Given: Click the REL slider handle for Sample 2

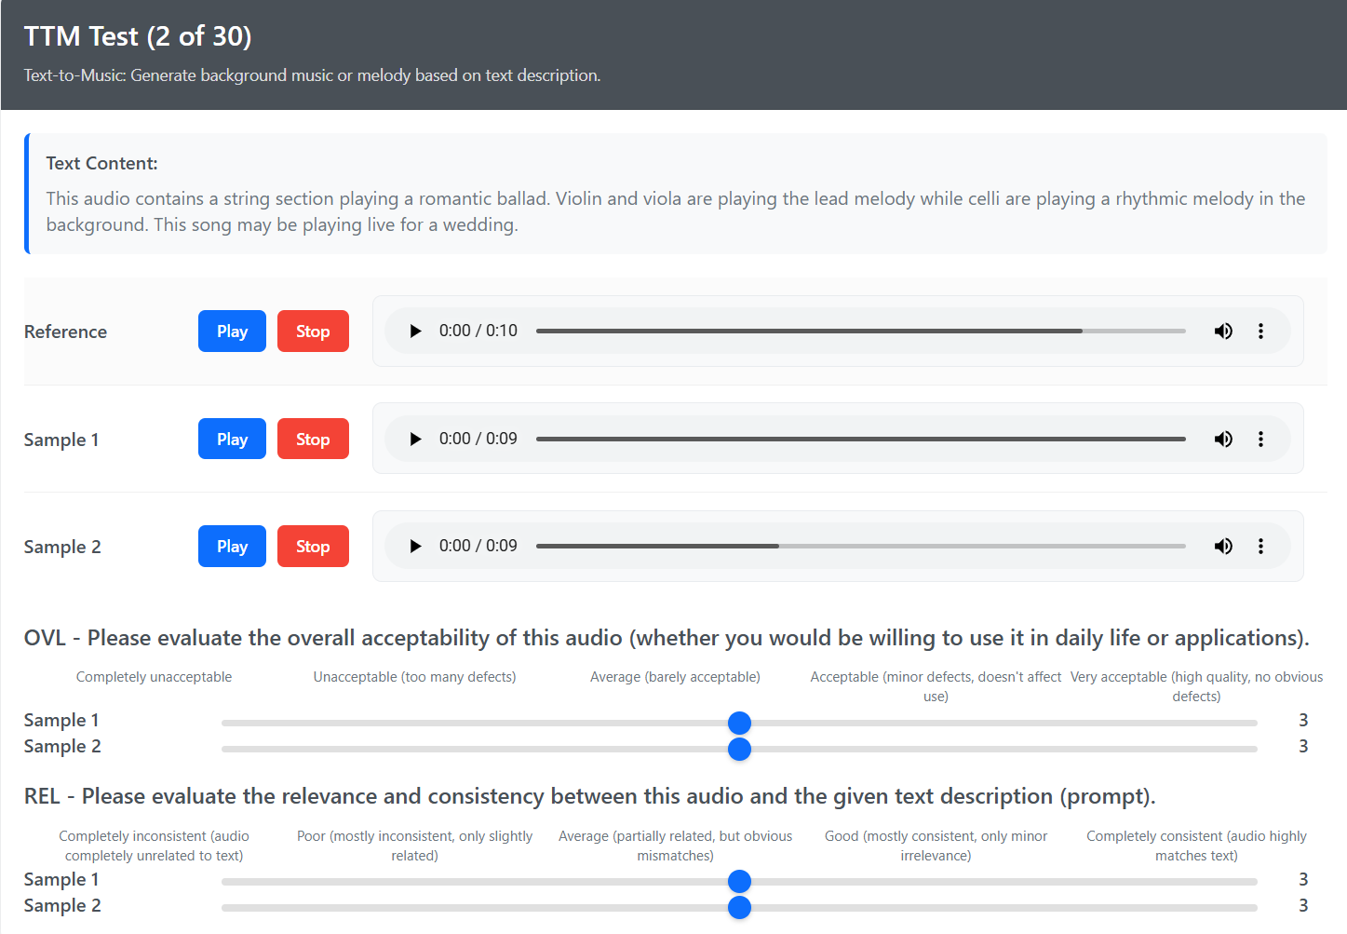Looking at the screenshot, I should 739,907.
